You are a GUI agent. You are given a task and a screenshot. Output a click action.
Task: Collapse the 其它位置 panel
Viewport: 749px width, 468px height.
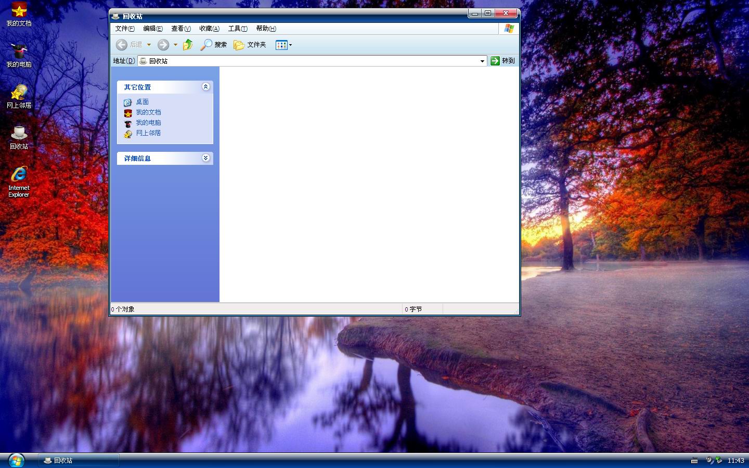tap(205, 87)
